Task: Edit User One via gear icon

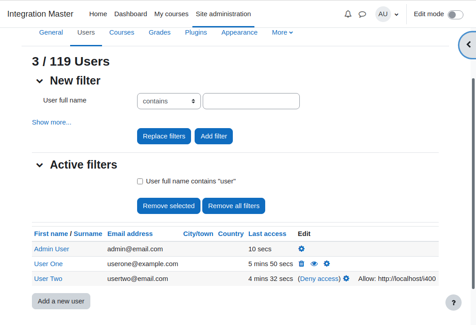Action: (x=326, y=264)
